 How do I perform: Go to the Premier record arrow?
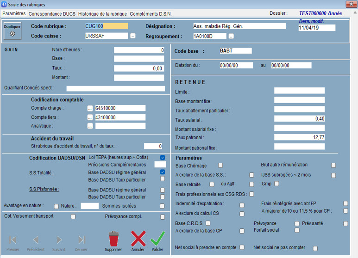coord(13,240)
